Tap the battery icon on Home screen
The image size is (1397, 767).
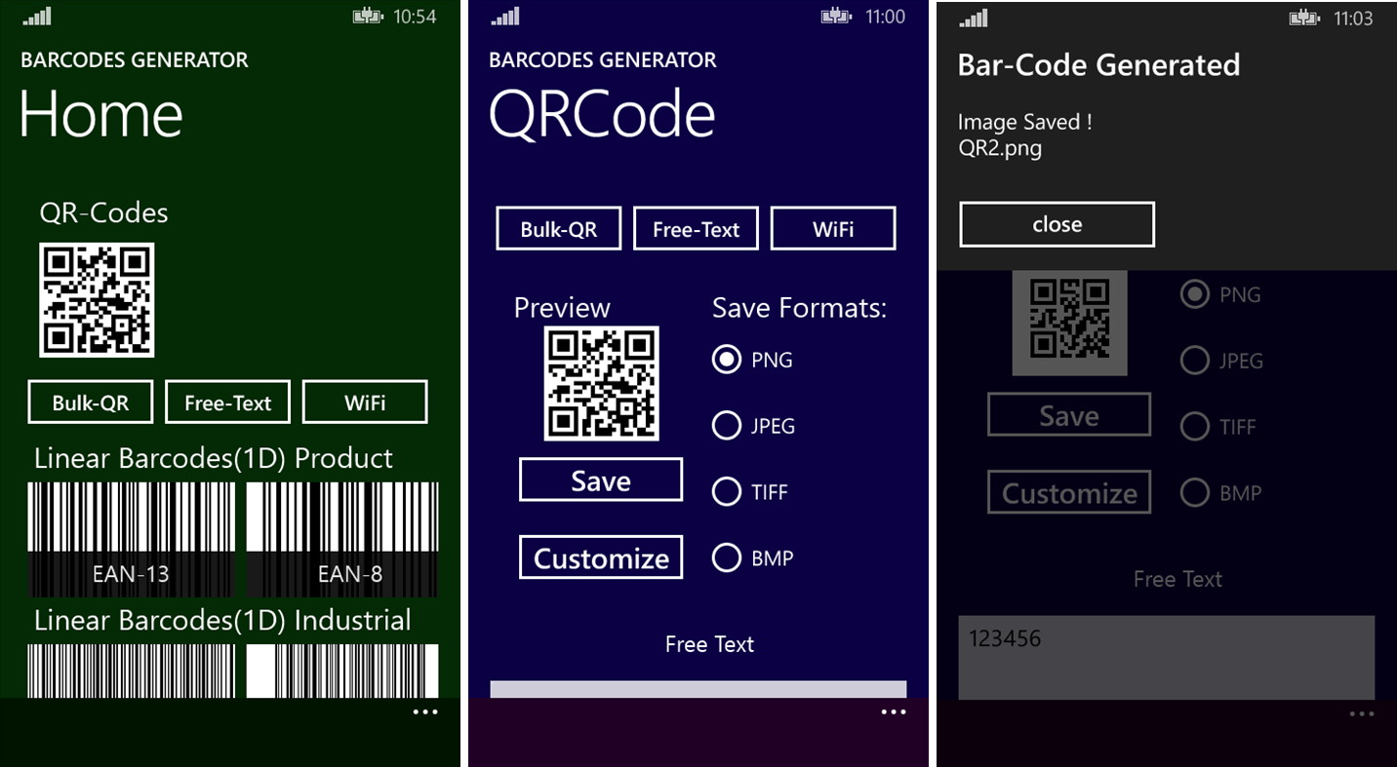pos(370,17)
